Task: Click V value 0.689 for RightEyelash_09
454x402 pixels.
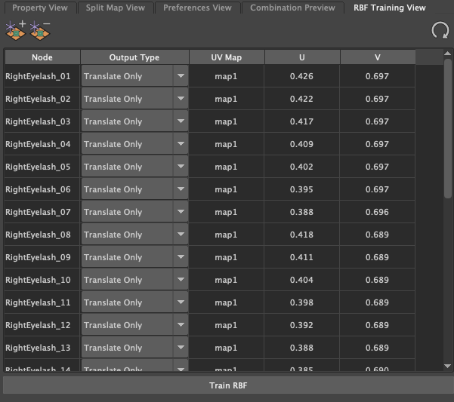Action: pyautogui.click(x=377, y=257)
